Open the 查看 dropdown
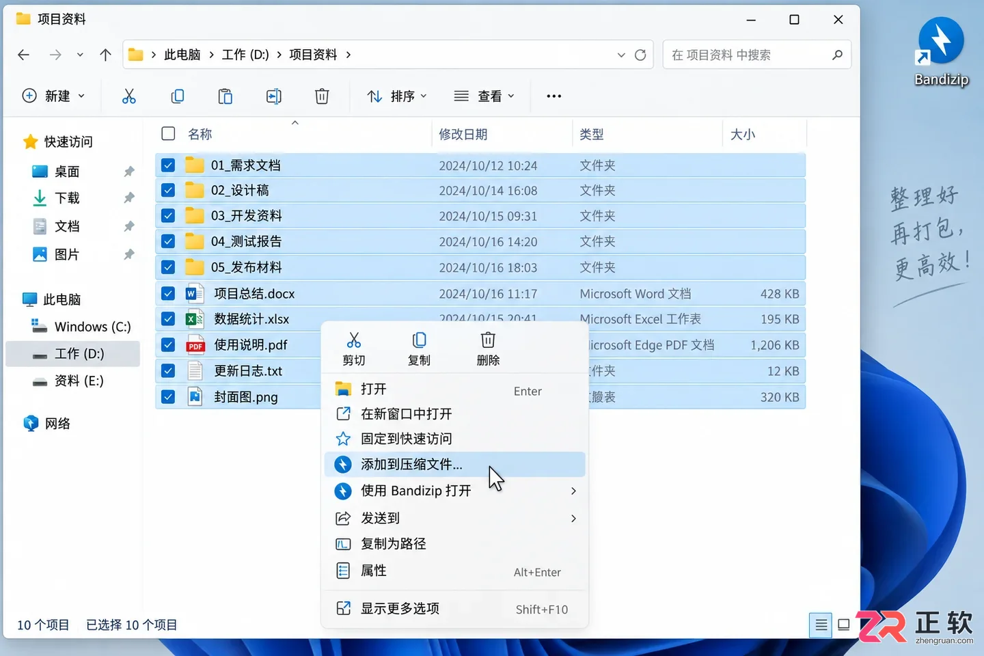The width and height of the screenshot is (984, 656). click(x=484, y=96)
